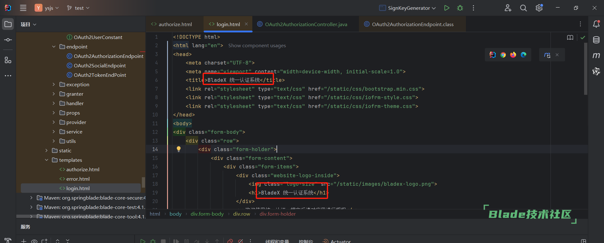The width and height of the screenshot is (604, 243).
Task: Open Code With Me user icon
Action: [x=508, y=8]
